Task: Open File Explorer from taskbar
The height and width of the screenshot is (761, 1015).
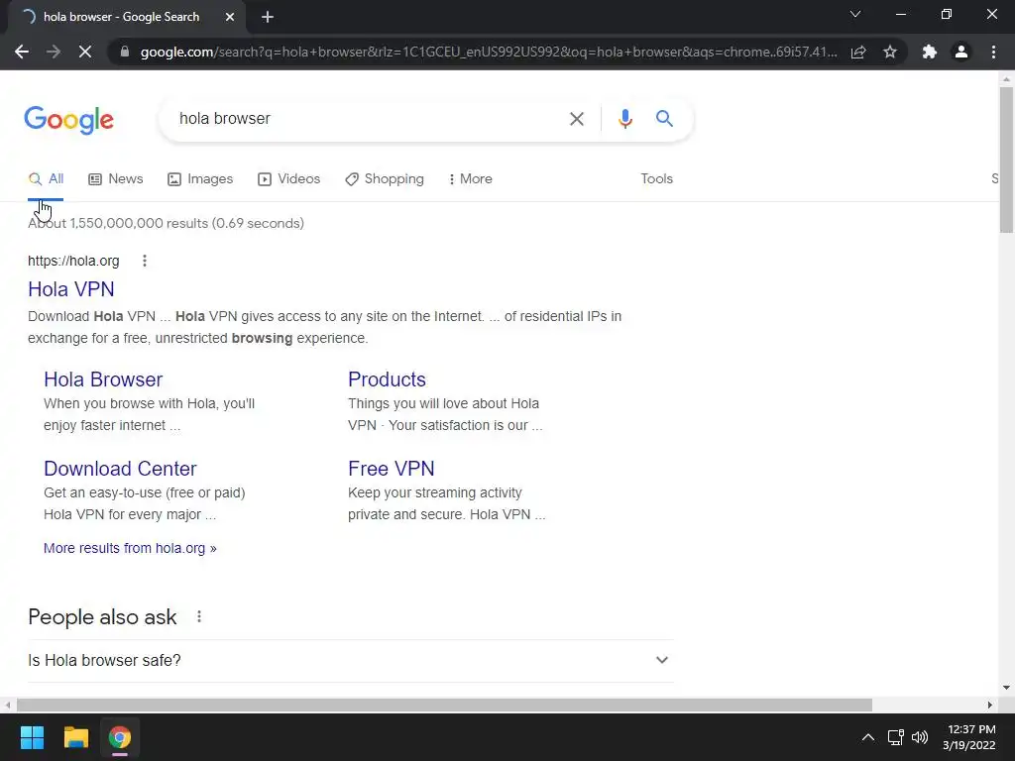Action: point(75,737)
